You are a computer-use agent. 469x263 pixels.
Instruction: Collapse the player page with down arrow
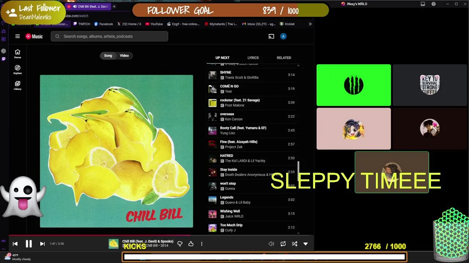306,244
